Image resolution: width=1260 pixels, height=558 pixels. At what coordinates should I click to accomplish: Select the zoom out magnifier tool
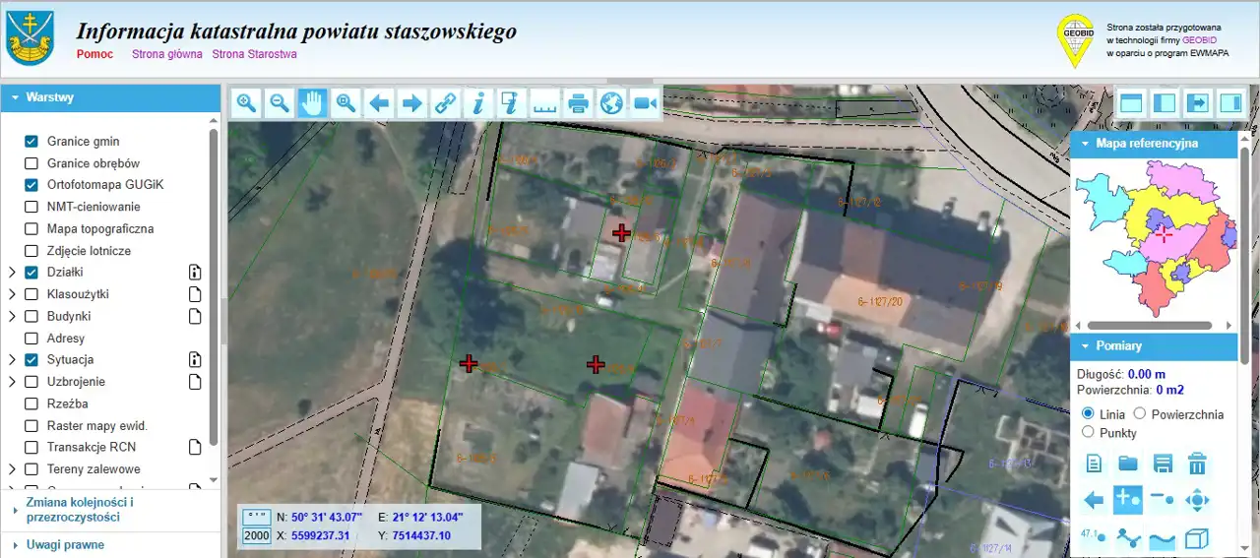click(x=280, y=102)
